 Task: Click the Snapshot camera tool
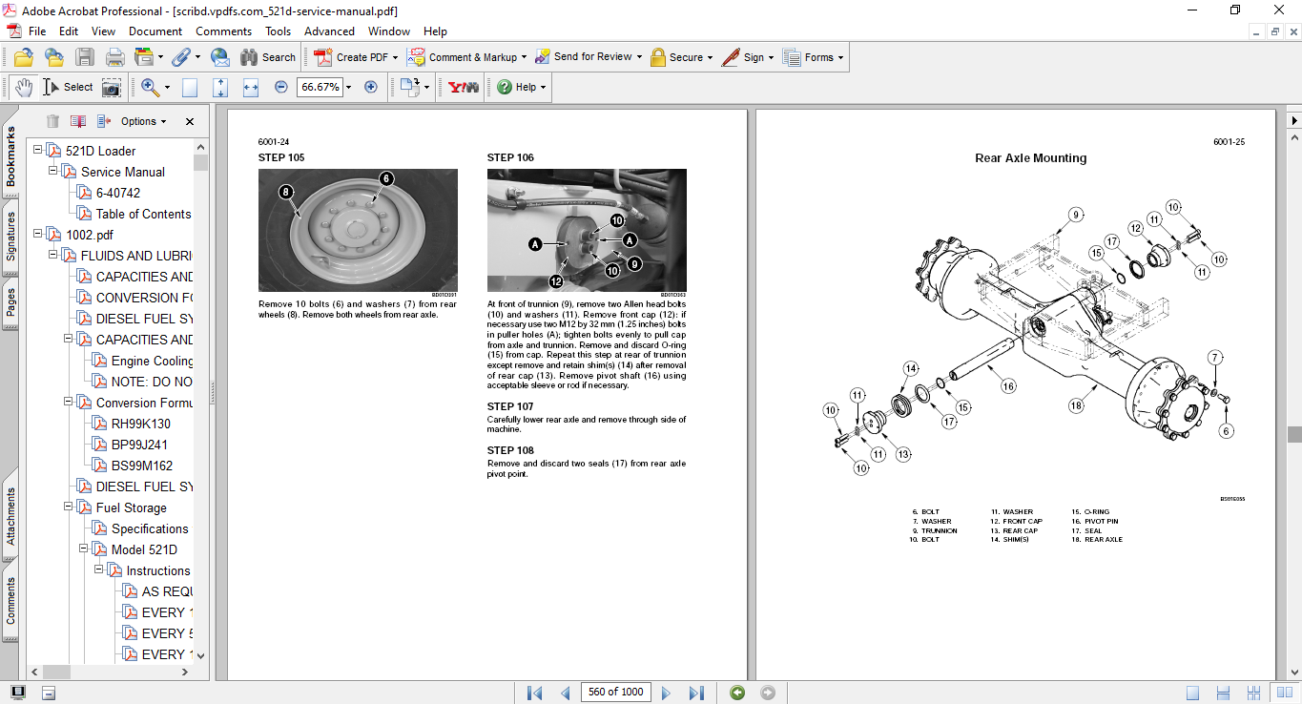click(x=112, y=87)
